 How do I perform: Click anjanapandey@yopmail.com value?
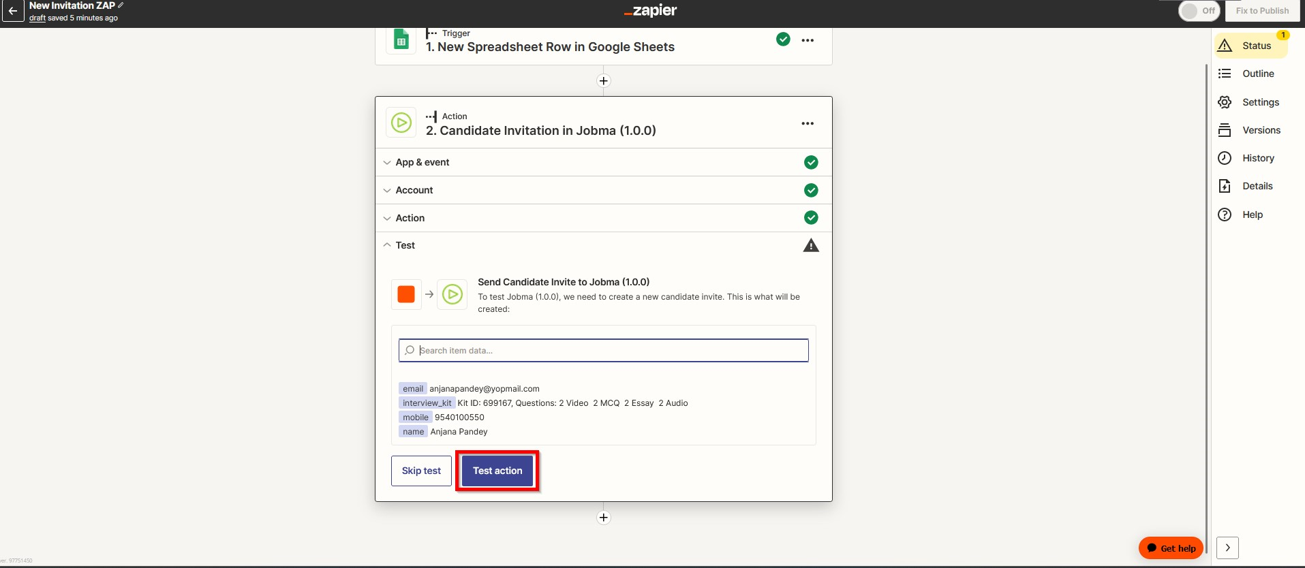(485, 389)
